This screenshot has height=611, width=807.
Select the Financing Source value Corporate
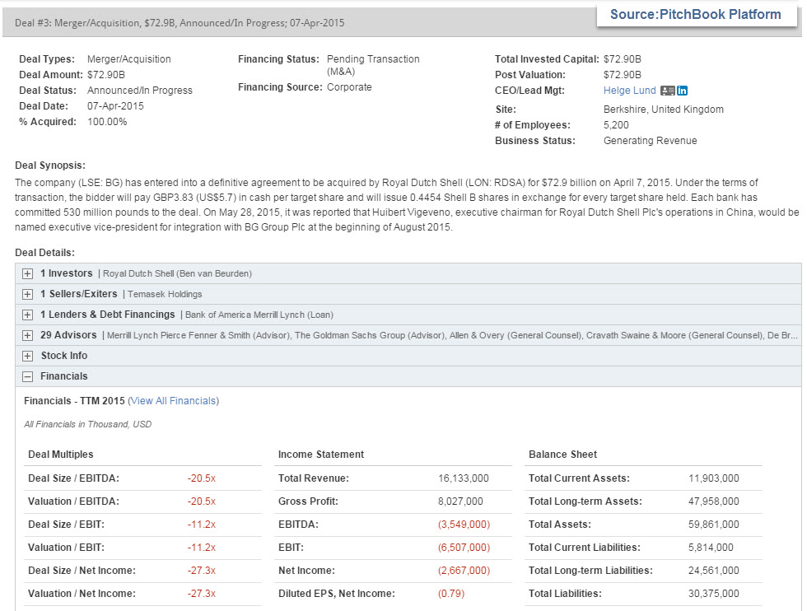(x=349, y=87)
